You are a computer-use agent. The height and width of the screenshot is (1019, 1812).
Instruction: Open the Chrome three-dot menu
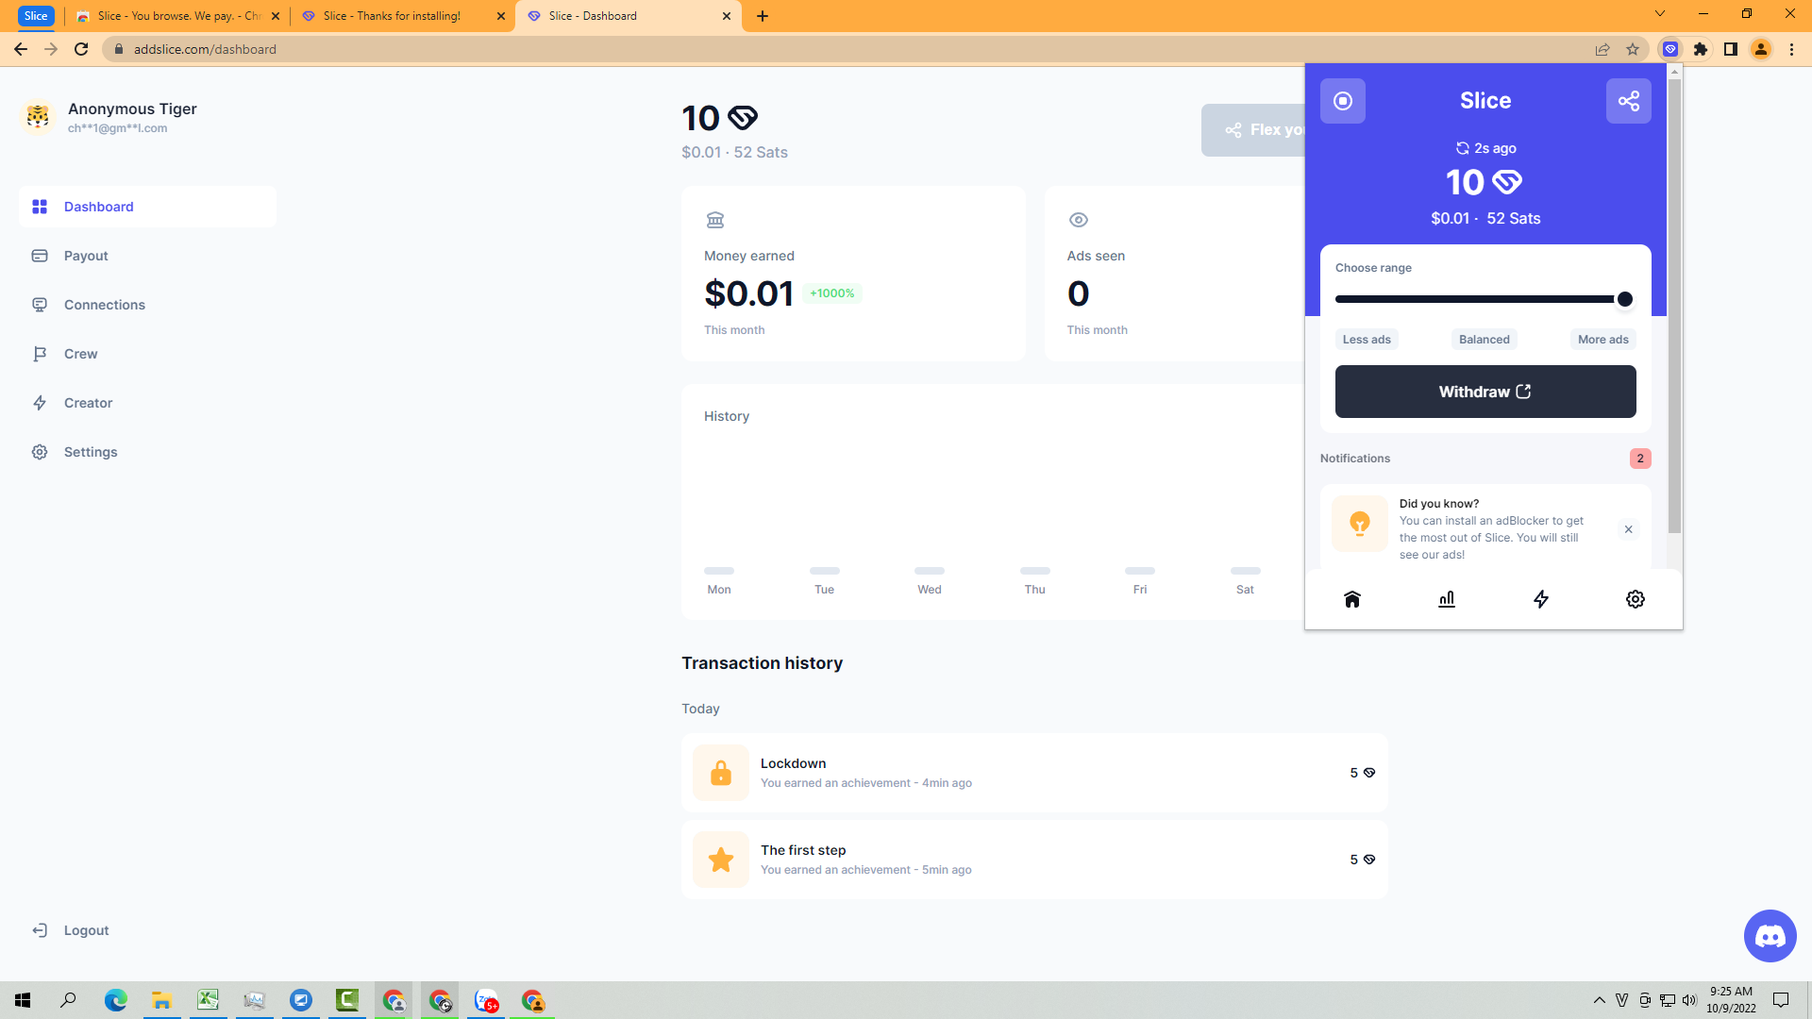(1791, 49)
